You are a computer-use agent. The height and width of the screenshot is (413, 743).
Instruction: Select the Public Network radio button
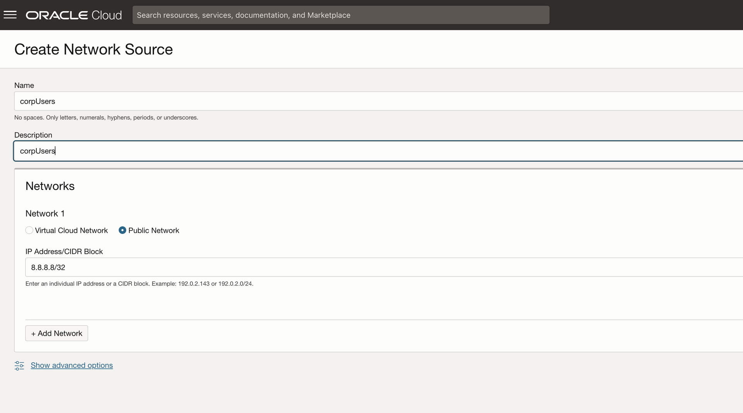122,230
